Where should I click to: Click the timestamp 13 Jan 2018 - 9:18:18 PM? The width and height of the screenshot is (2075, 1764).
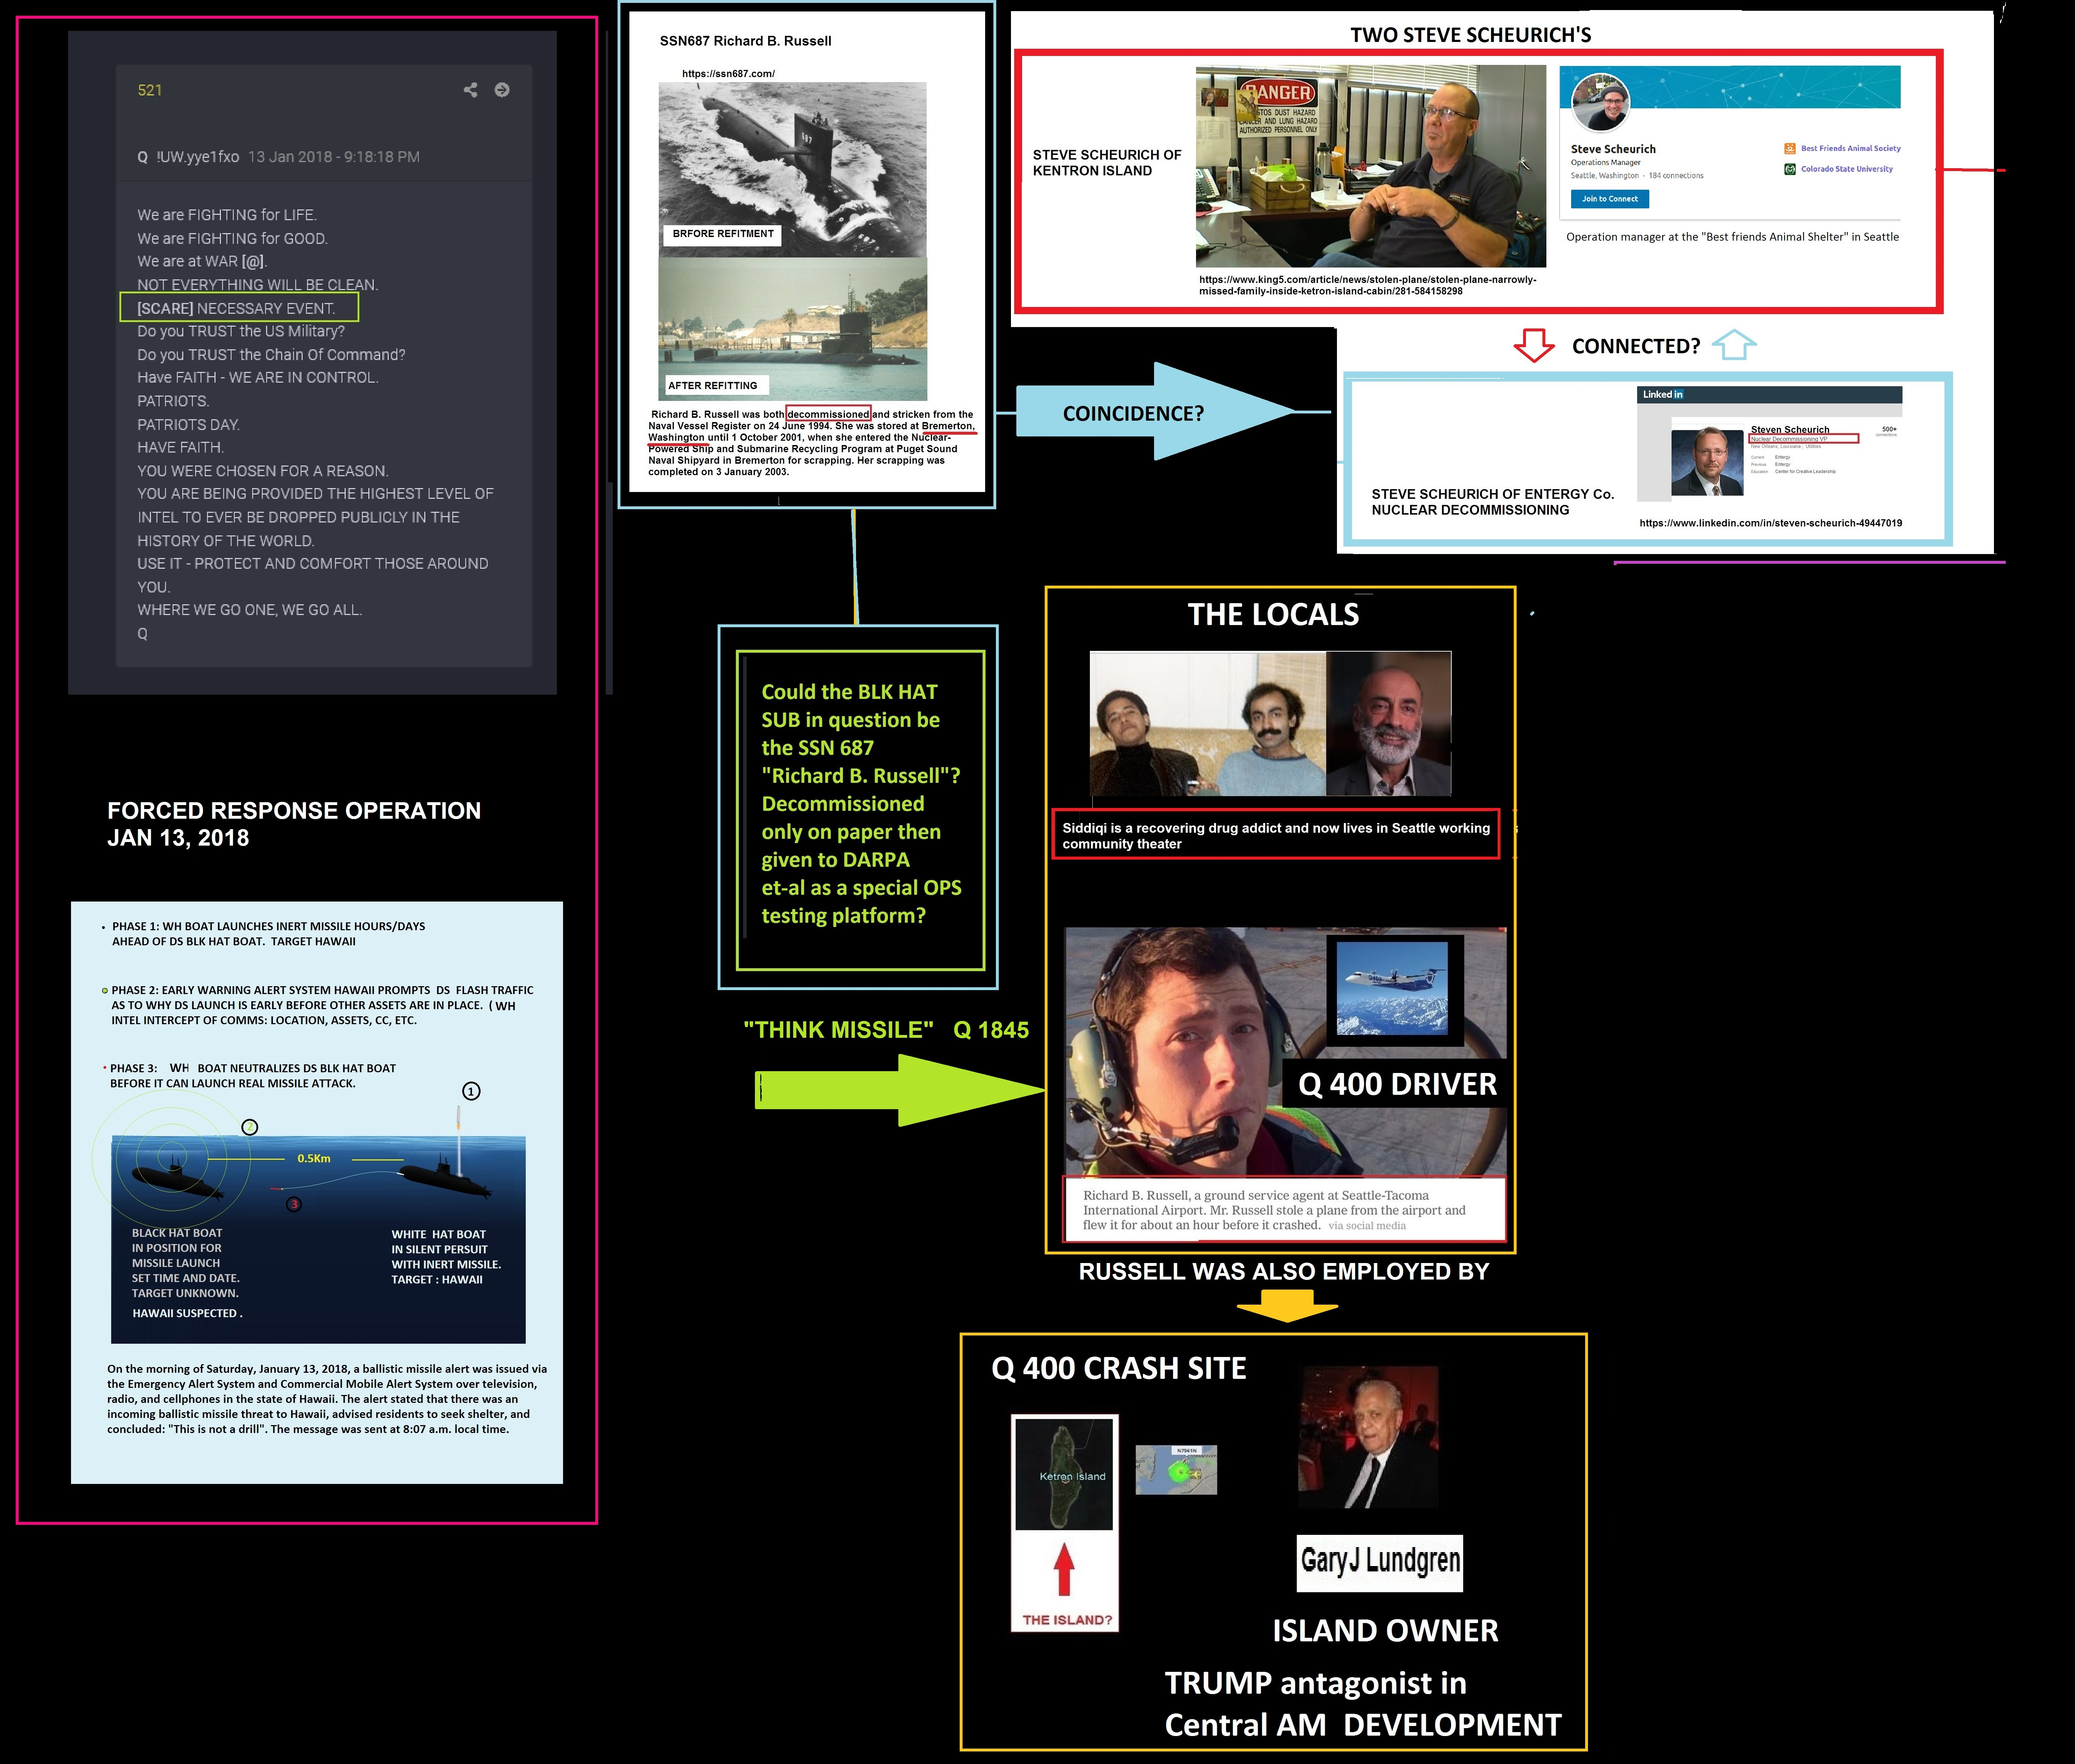tap(333, 157)
